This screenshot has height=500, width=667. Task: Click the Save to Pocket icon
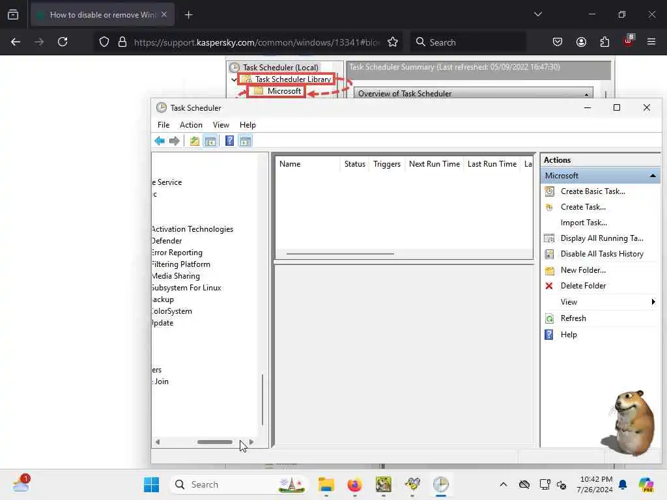pyautogui.click(x=558, y=42)
